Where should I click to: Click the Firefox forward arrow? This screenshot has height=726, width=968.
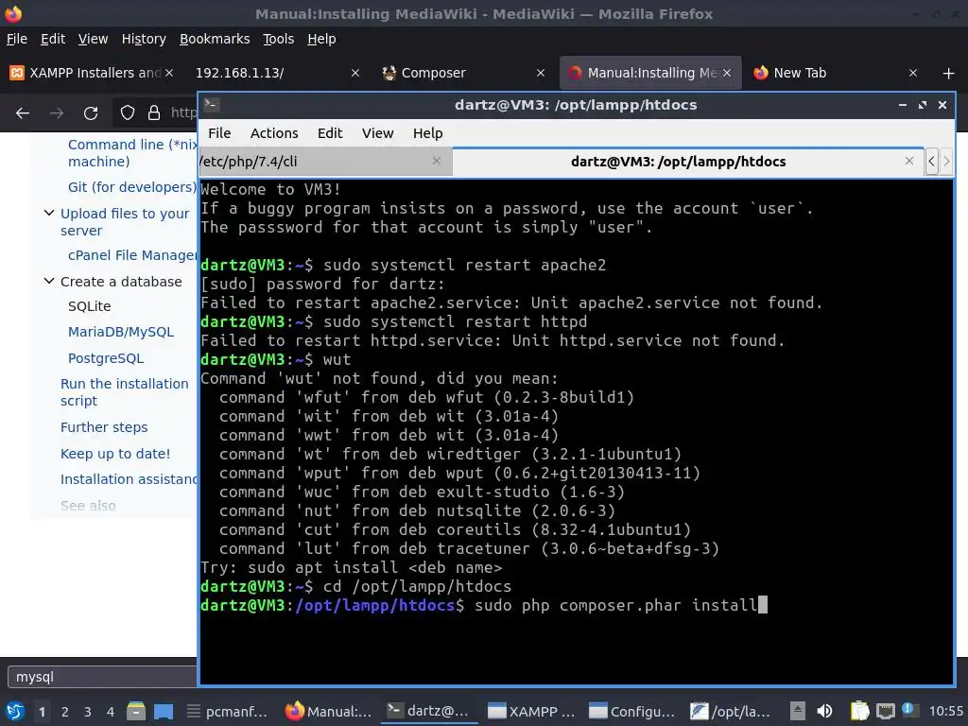(x=57, y=113)
